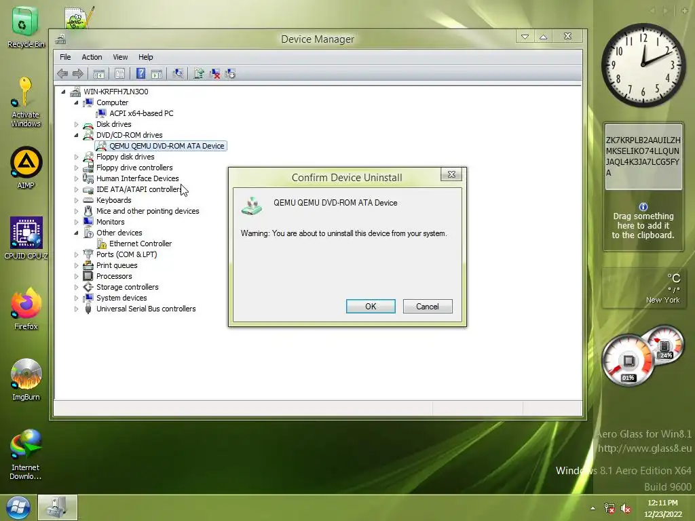Open the Action menu

[92, 57]
